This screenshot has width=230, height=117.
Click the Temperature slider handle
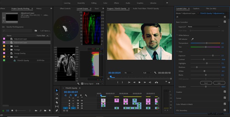(x=207, y=43)
